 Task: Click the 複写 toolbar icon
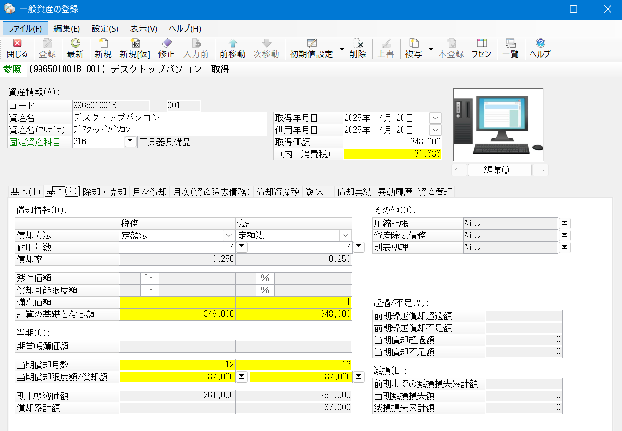pyautogui.click(x=414, y=48)
